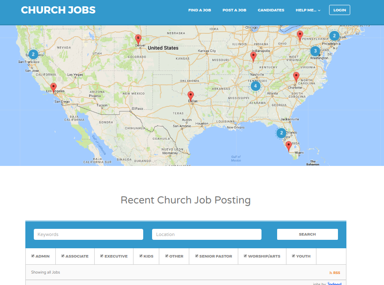This screenshot has height=285, width=384.
Task: Click the red pin in south Florida
Action: click(289, 147)
